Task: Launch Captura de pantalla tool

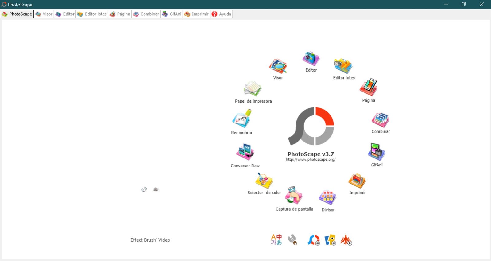Action: coord(294,195)
